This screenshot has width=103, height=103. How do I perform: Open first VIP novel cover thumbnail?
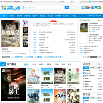pos(84,28)
